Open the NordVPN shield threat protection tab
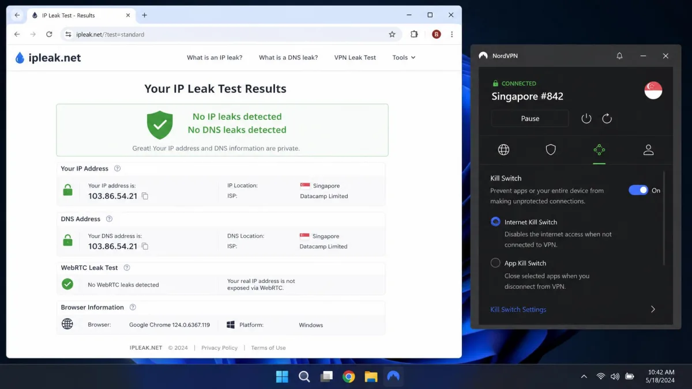This screenshot has height=389, width=692. click(x=551, y=150)
